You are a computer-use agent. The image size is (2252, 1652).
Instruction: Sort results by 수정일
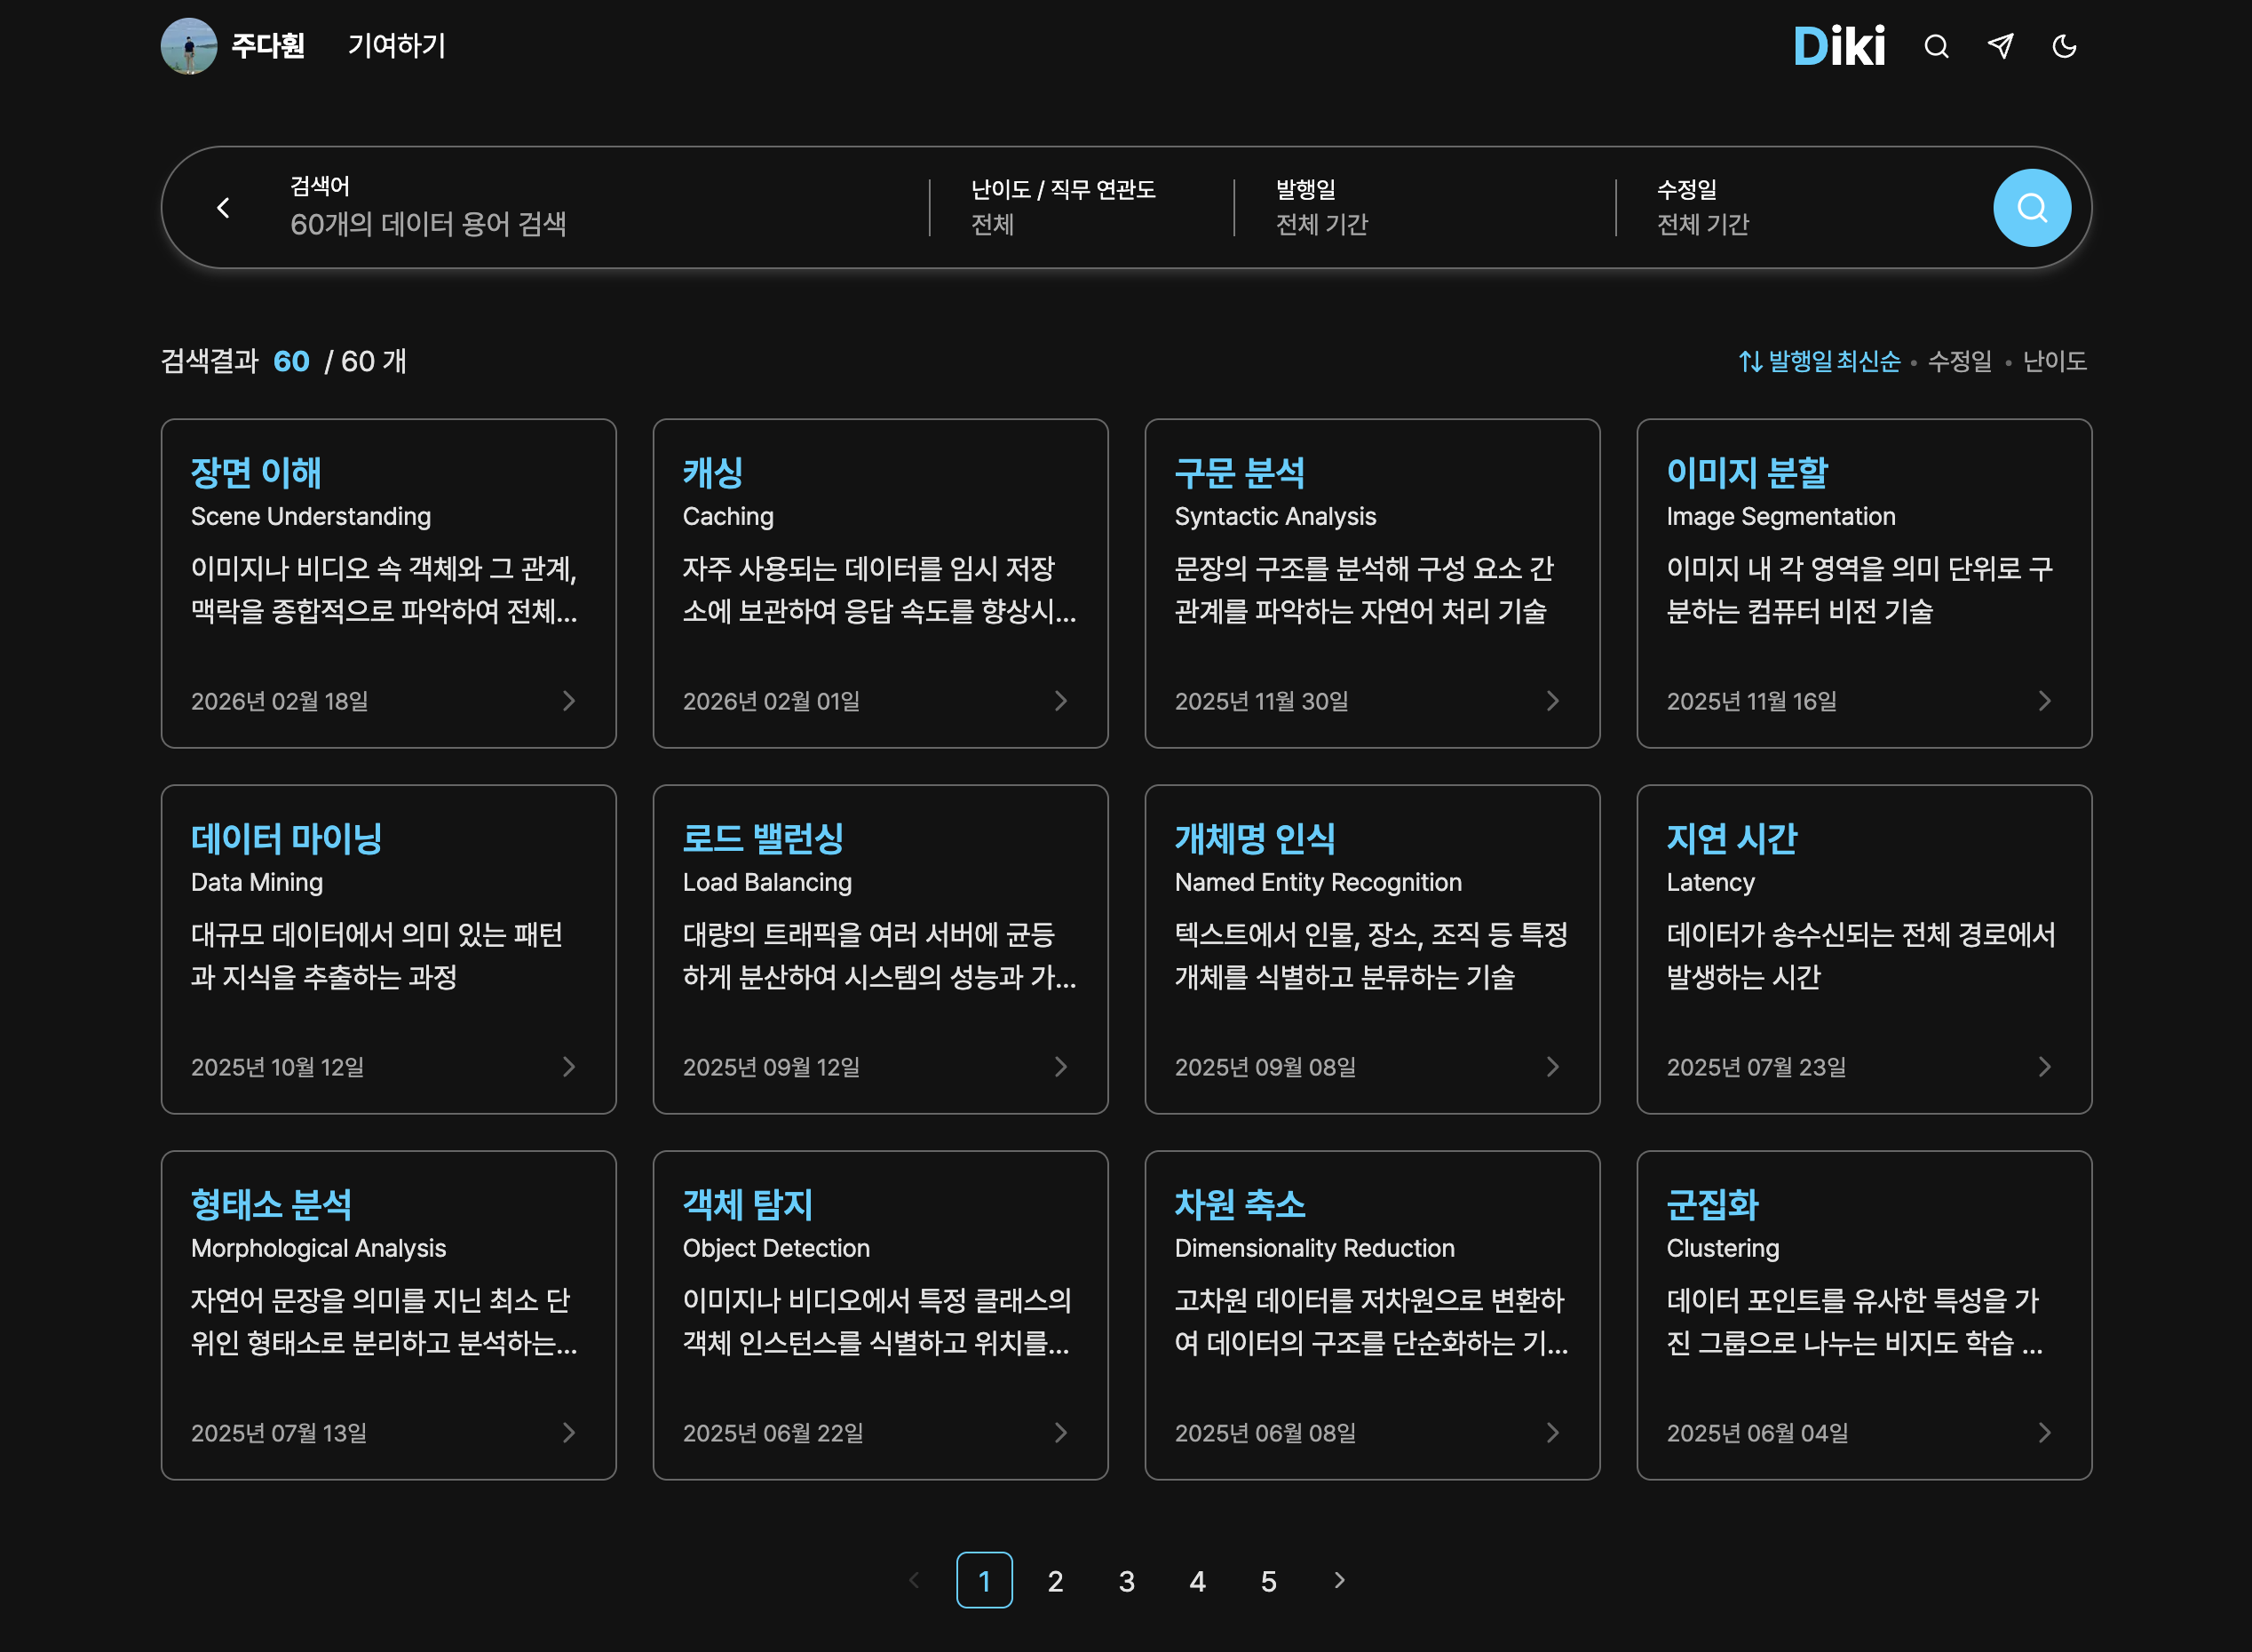click(x=1959, y=361)
